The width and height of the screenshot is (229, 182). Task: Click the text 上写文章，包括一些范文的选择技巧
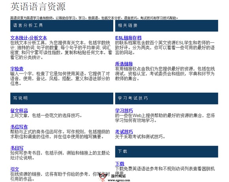click(46, 116)
